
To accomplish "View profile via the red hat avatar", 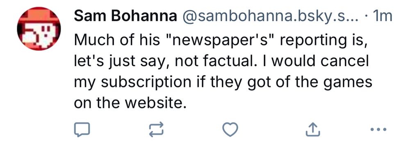I will click(x=39, y=29).
